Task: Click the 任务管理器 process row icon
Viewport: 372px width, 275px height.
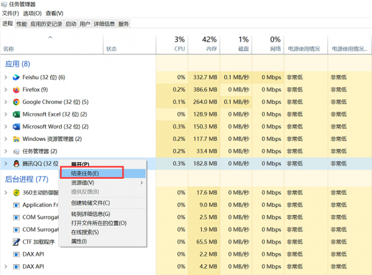Action: click(x=16, y=151)
